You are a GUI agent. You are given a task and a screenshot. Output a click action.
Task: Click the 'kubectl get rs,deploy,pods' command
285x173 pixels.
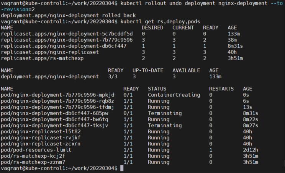pos(160,21)
